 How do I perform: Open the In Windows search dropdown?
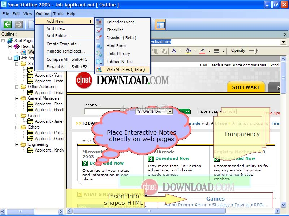pyautogui.click(x=169, y=112)
